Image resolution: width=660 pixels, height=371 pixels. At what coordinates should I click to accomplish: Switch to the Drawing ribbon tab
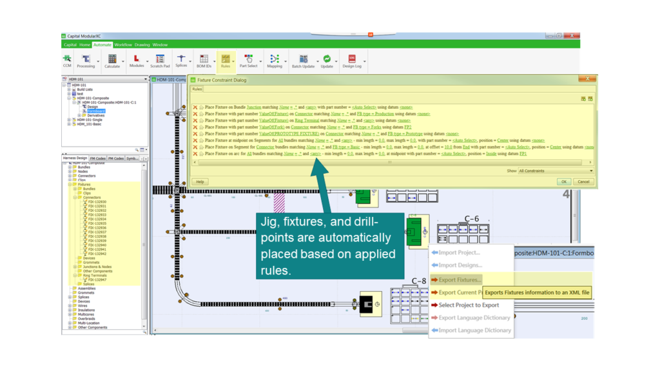(142, 44)
